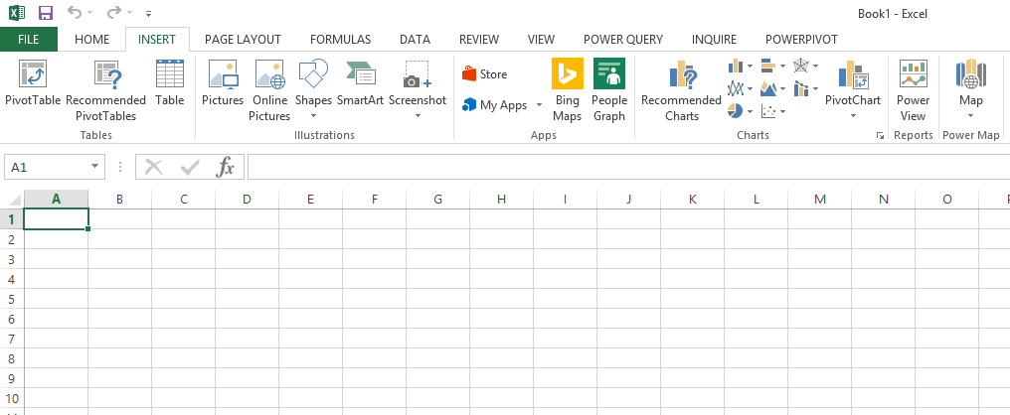Insert a Power View report

(x=913, y=90)
